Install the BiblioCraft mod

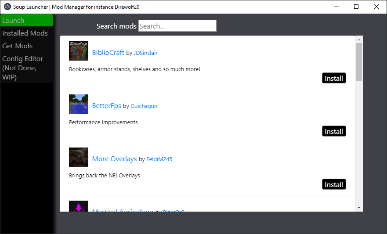click(x=334, y=78)
